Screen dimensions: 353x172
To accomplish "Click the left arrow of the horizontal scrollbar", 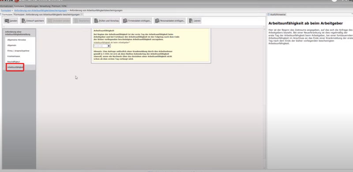I will tap(4, 26).
